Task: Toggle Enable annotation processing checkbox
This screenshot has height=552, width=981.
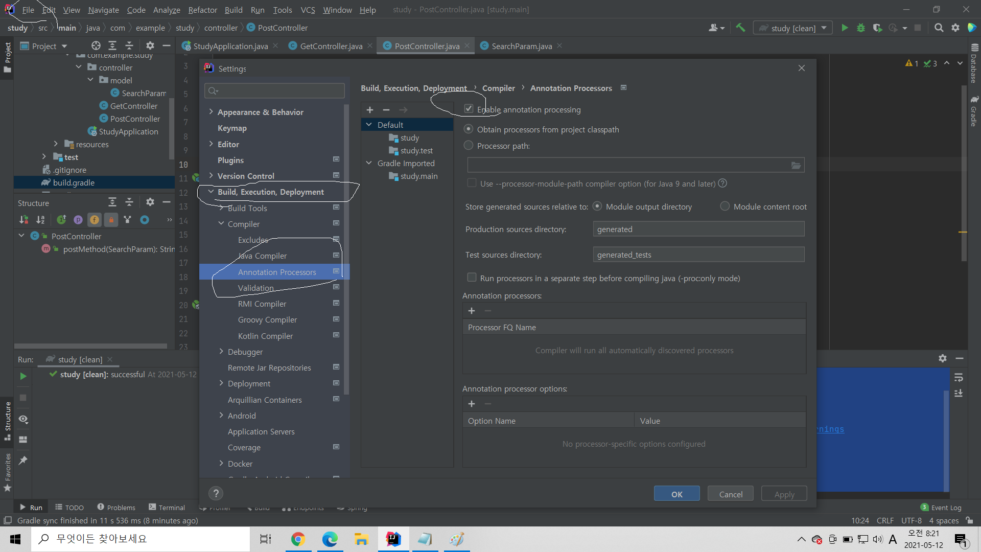Action: [469, 109]
